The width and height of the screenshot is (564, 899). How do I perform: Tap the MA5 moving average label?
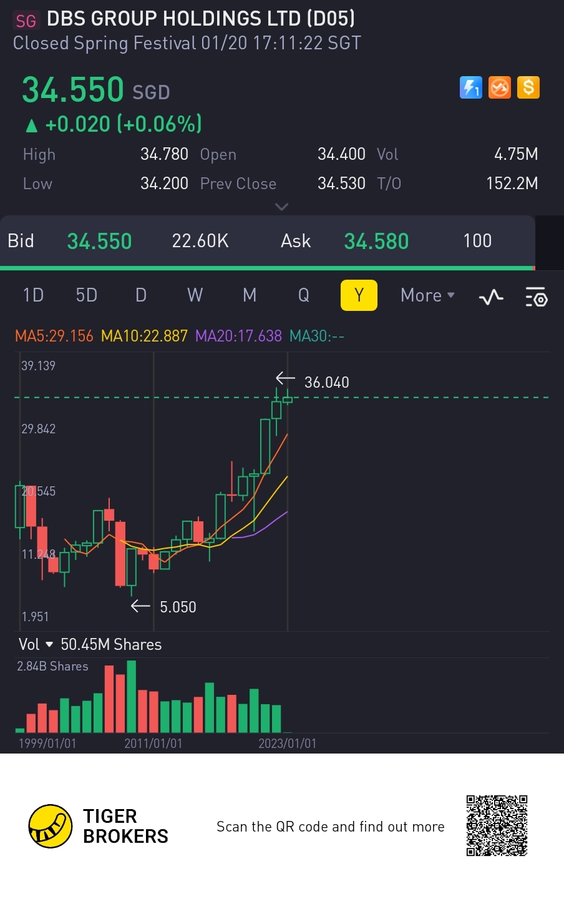pyautogui.click(x=54, y=336)
